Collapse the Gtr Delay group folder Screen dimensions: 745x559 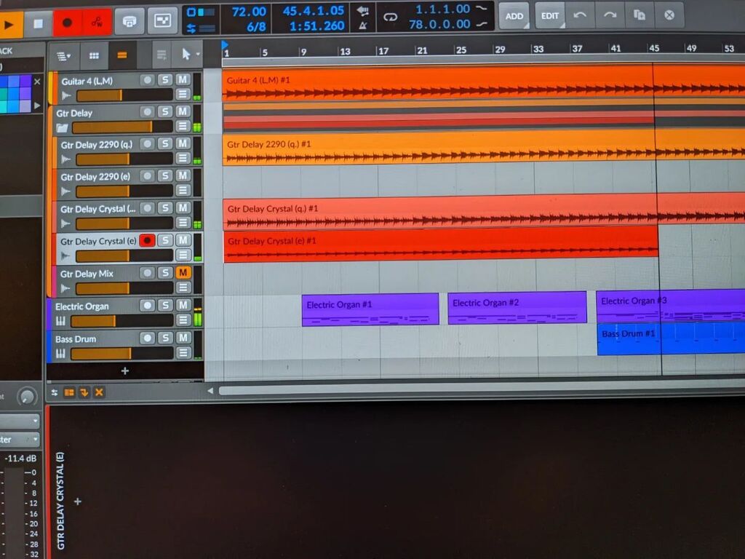coord(63,128)
